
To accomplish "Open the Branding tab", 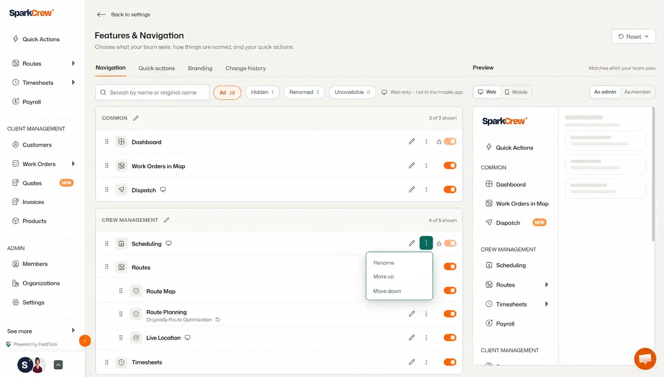I will [x=200, y=68].
